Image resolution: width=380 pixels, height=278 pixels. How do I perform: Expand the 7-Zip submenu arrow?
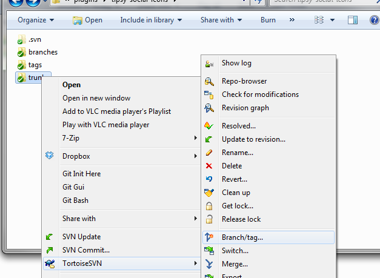[x=196, y=138]
